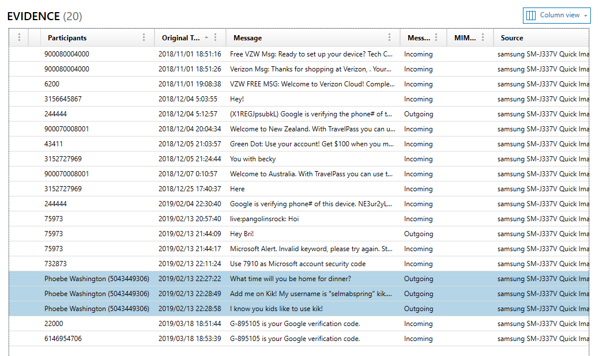Click the Column view button
The height and width of the screenshot is (356, 599).
(x=556, y=16)
